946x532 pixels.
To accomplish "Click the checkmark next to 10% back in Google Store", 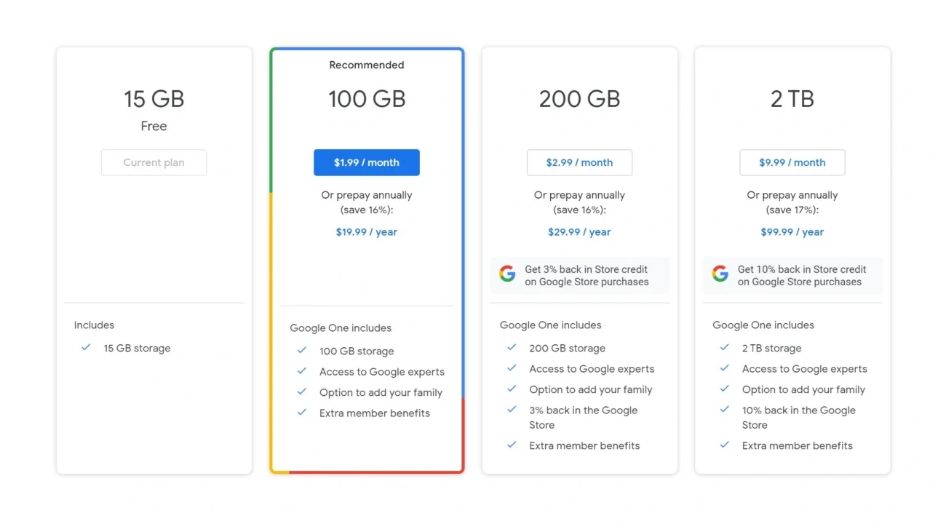I will tap(724, 410).
